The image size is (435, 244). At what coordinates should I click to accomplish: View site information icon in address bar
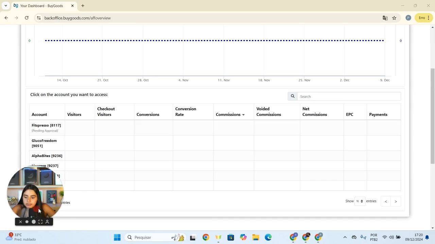pos(39,18)
